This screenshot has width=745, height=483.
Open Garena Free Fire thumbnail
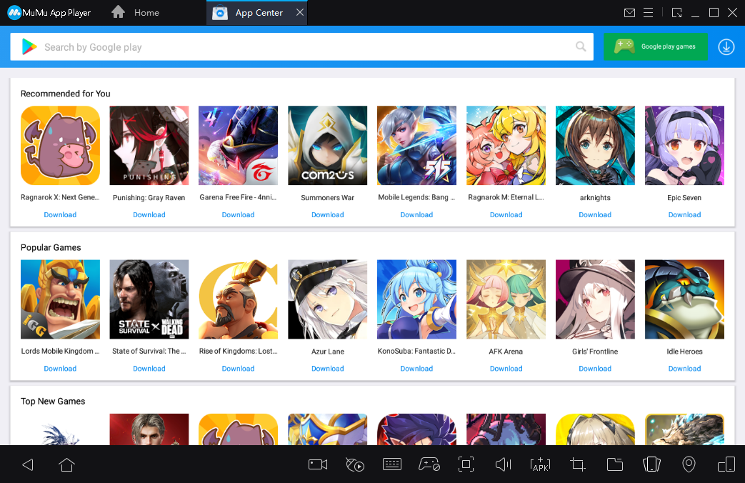click(238, 146)
